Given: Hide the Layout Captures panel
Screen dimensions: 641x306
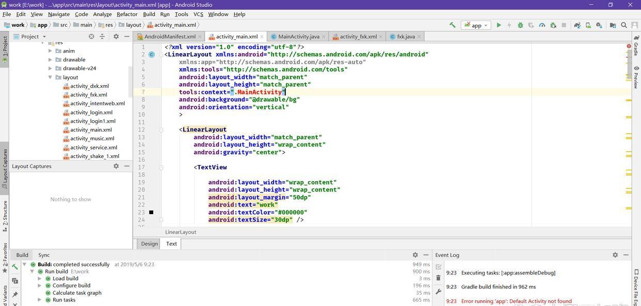Looking at the screenshot, I should click(x=126, y=166).
